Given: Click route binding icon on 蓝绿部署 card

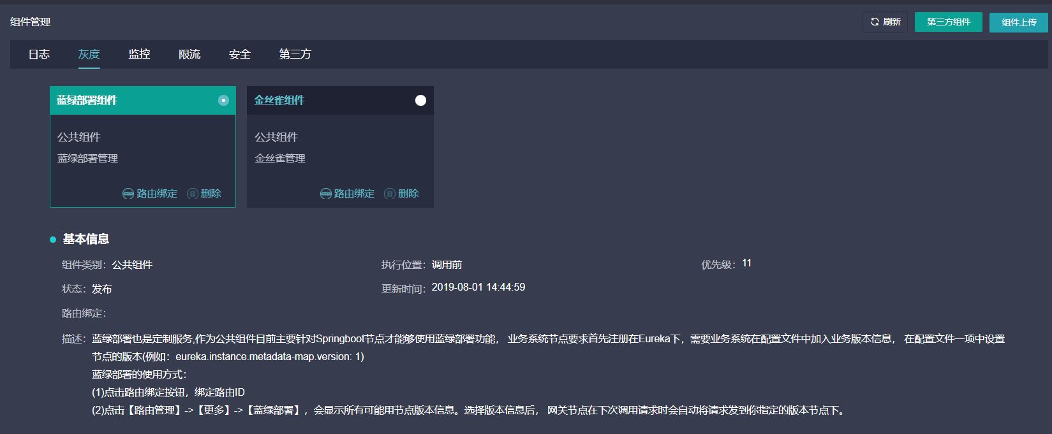Looking at the screenshot, I should 128,193.
